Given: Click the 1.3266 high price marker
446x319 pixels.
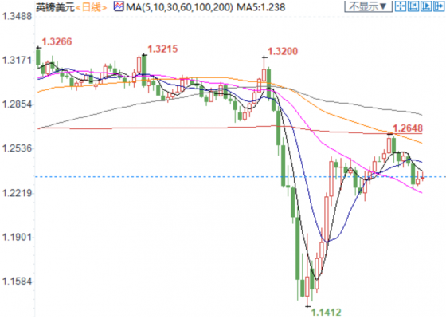Looking at the screenshot, I should pyautogui.click(x=57, y=41).
